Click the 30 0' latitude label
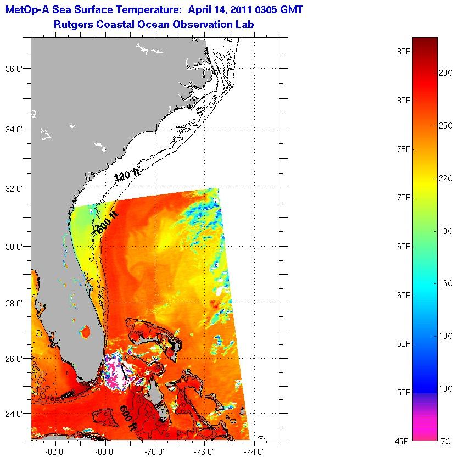453x457 pixels. (x=14, y=247)
